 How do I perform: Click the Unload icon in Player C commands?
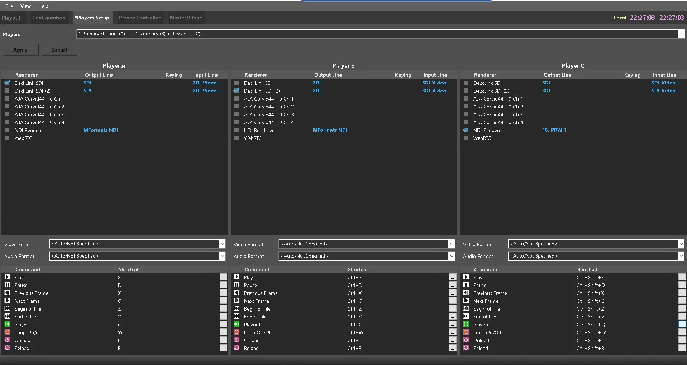466,340
